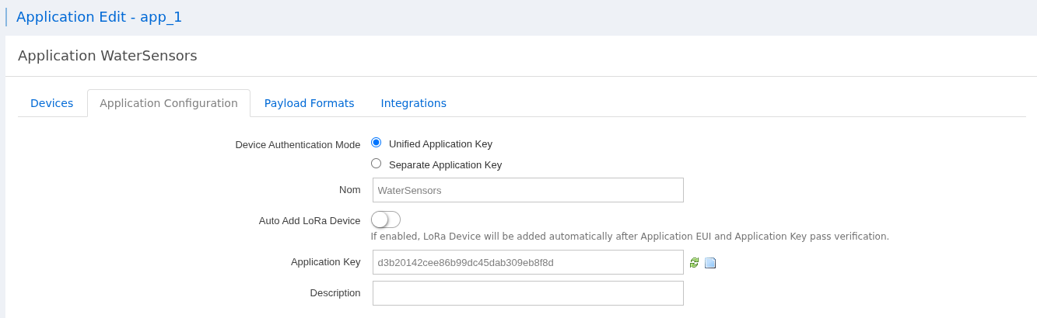The height and width of the screenshot is (318, 1037).
Task: Click into the Application Key text field
Action: pyautogui.click(x=527, y=262)
